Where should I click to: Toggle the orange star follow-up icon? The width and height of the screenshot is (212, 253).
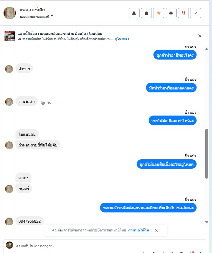click(159, 13)
